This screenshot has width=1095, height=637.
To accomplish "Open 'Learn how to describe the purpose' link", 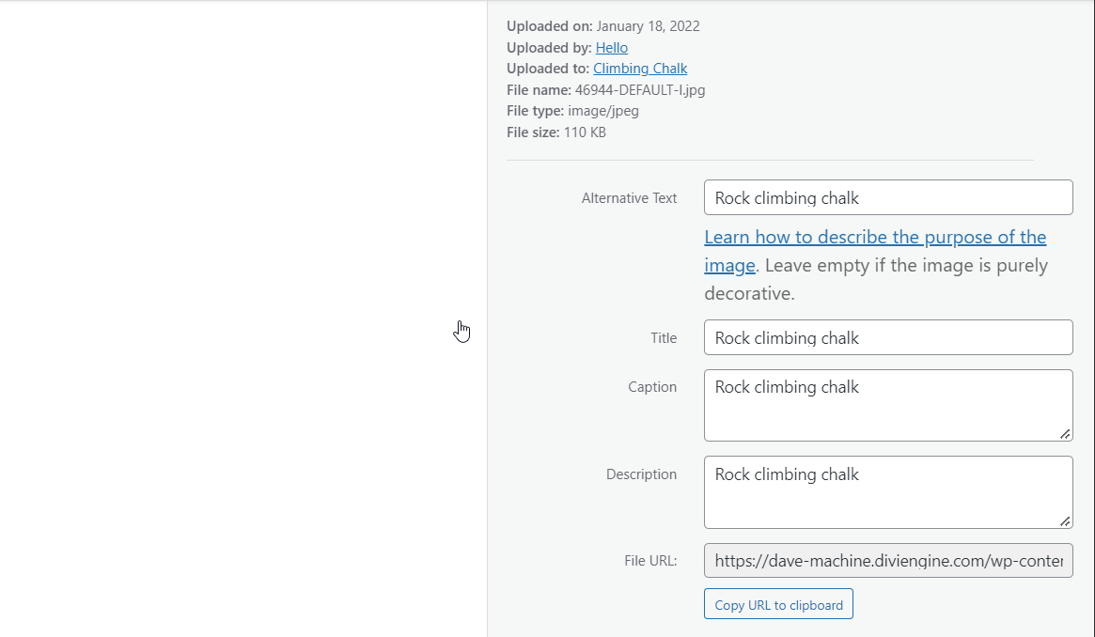I will pyautogui.click(x=874, y=238).
